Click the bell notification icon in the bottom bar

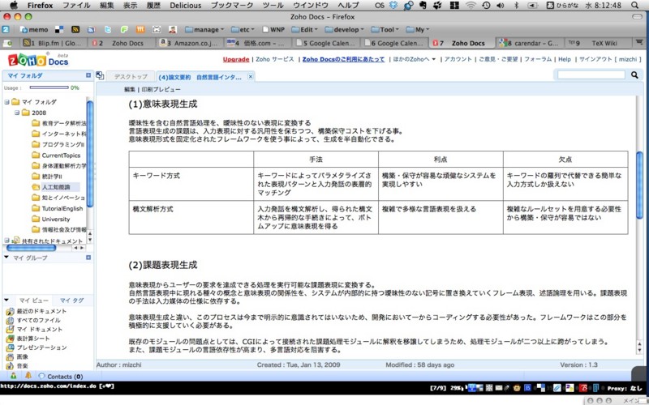click(28, 376)
